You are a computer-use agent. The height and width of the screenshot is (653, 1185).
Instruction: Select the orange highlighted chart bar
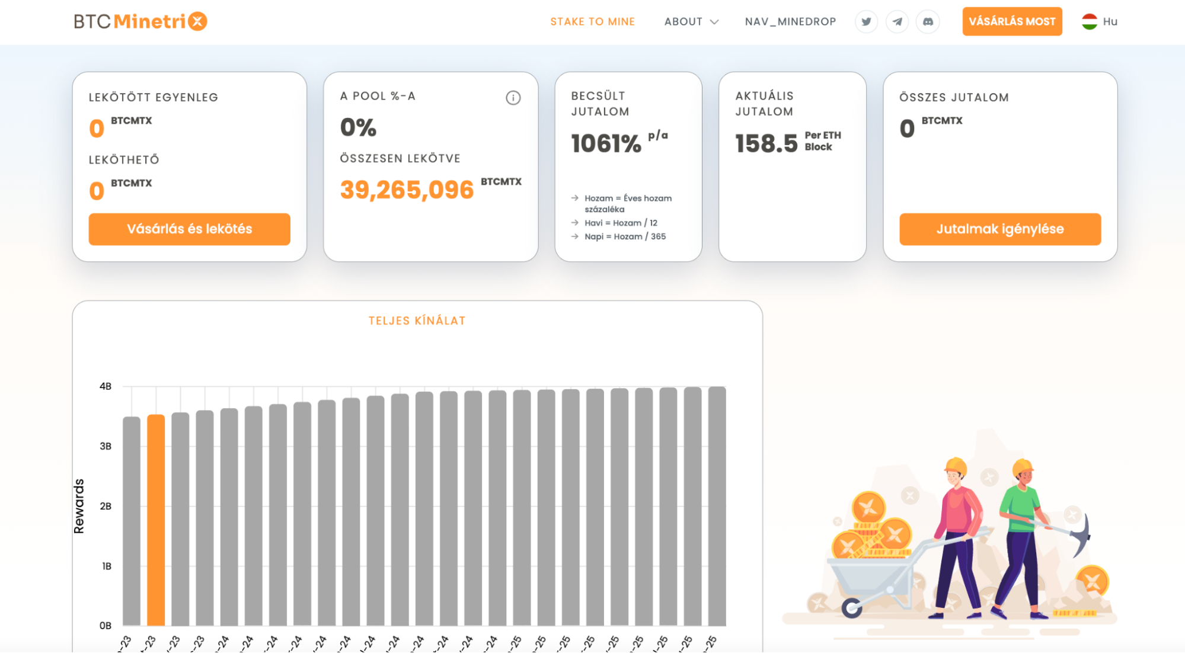point(156,520)
